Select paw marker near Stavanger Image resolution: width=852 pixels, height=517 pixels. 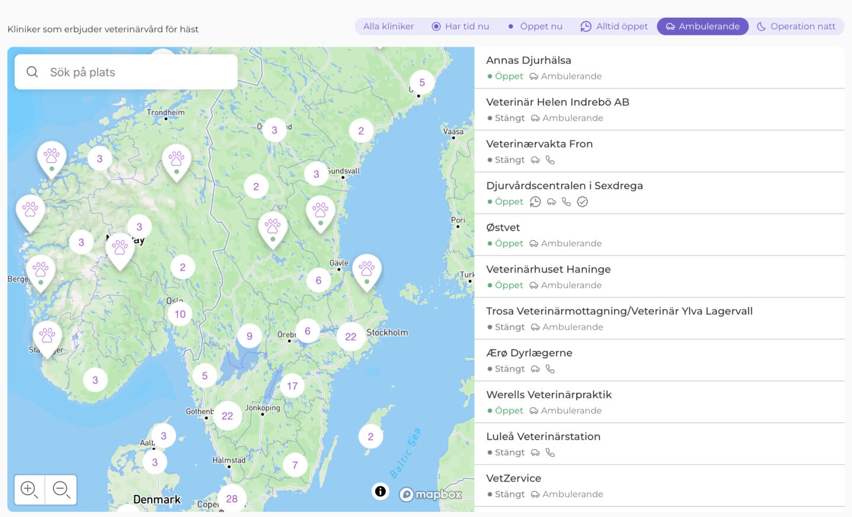pos(47,339)
